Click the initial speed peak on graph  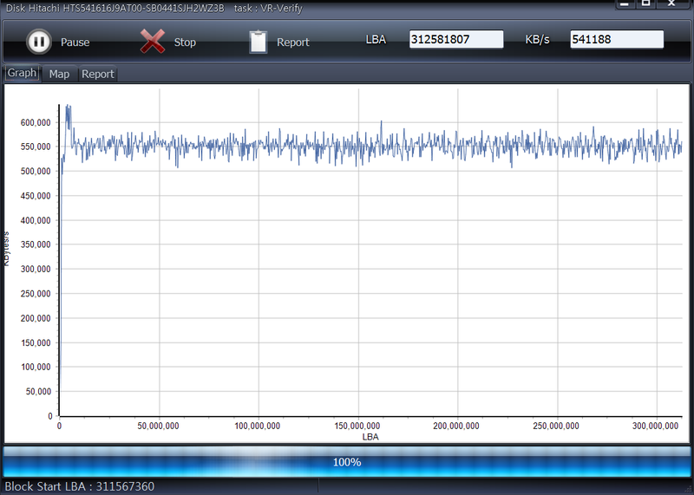(x=68, y=109)
